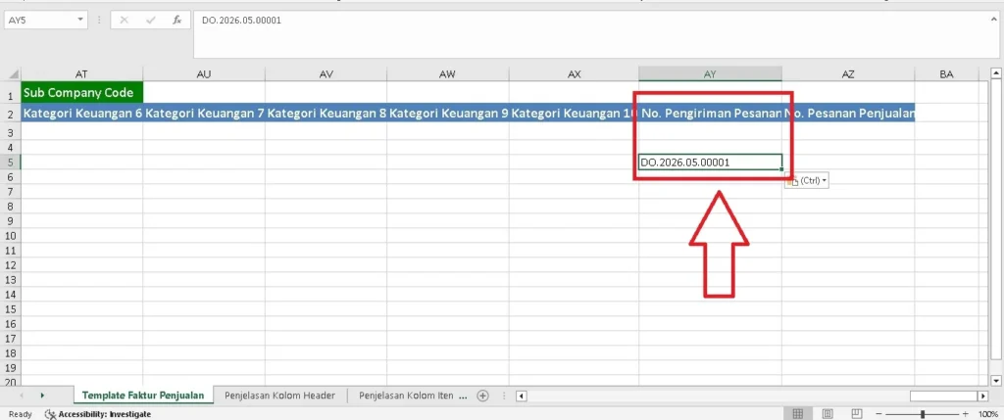Click the Kategori Keuangan 7 cell
The height and width of the screenshot is (420, 1004).
coord(204,114)
